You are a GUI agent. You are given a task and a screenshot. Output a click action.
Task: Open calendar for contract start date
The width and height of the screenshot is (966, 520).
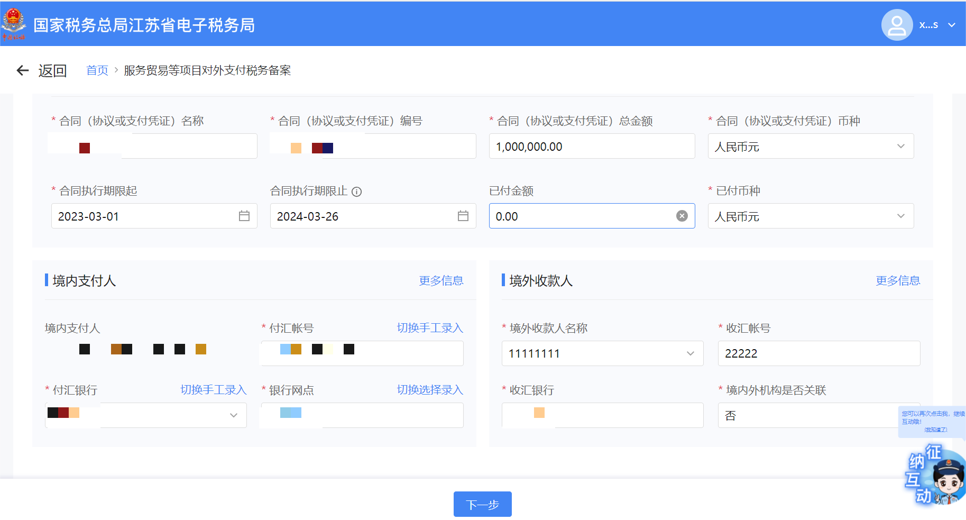tap(244, 216)
